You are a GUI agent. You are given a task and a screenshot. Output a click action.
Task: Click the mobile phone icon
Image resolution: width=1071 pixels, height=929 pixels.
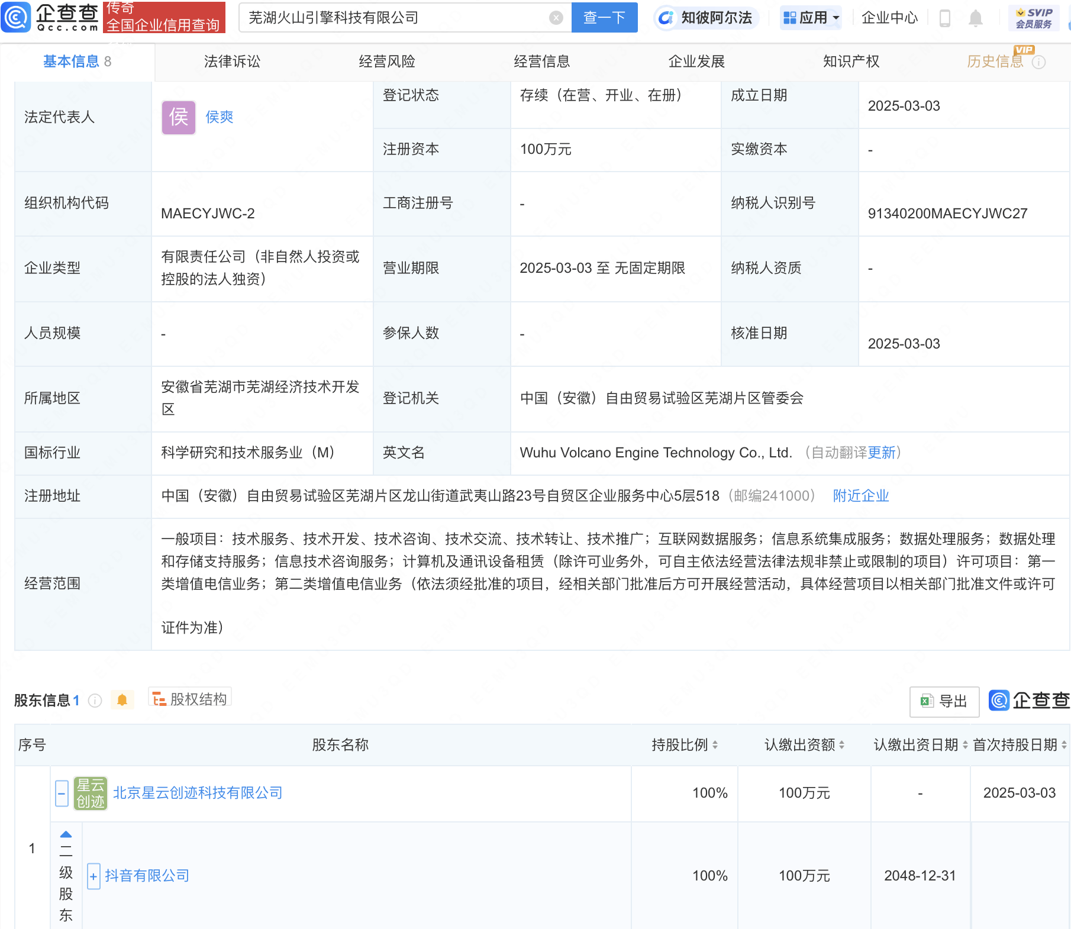(x=945, y=18)
